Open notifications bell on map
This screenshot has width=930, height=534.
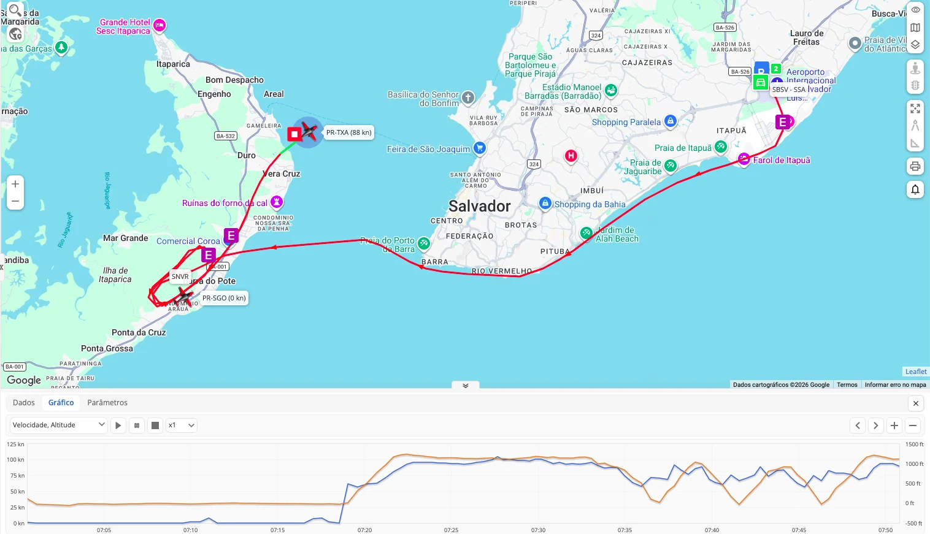[915, 189]
